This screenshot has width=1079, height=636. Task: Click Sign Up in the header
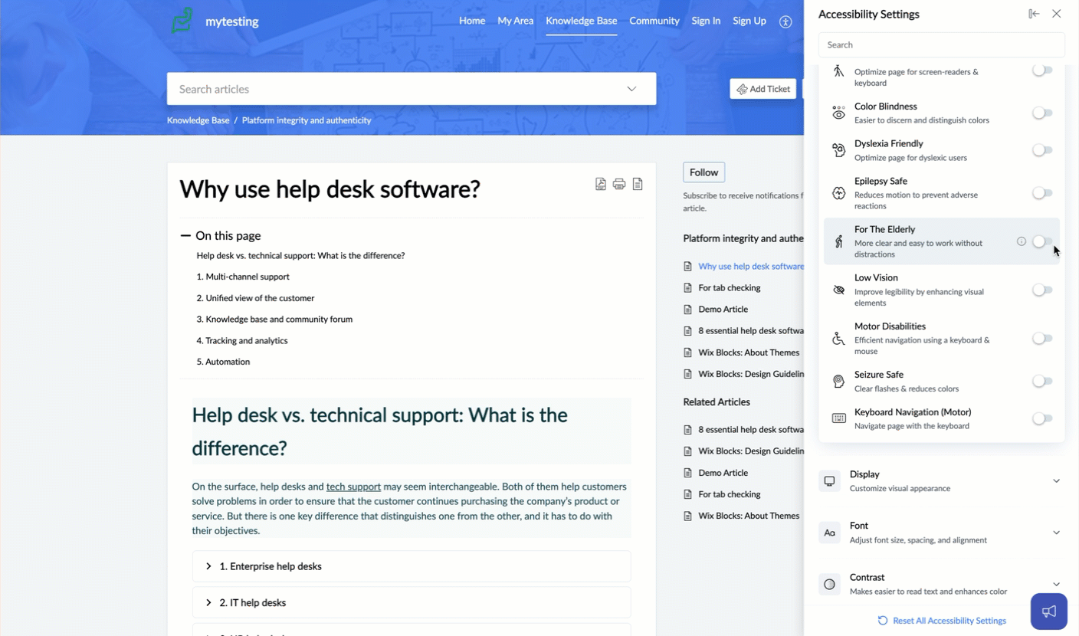[749, 21]
